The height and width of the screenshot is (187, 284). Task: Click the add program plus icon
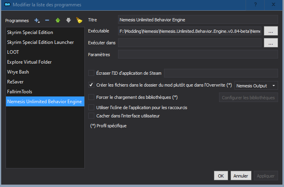click(x=37, y=20)
